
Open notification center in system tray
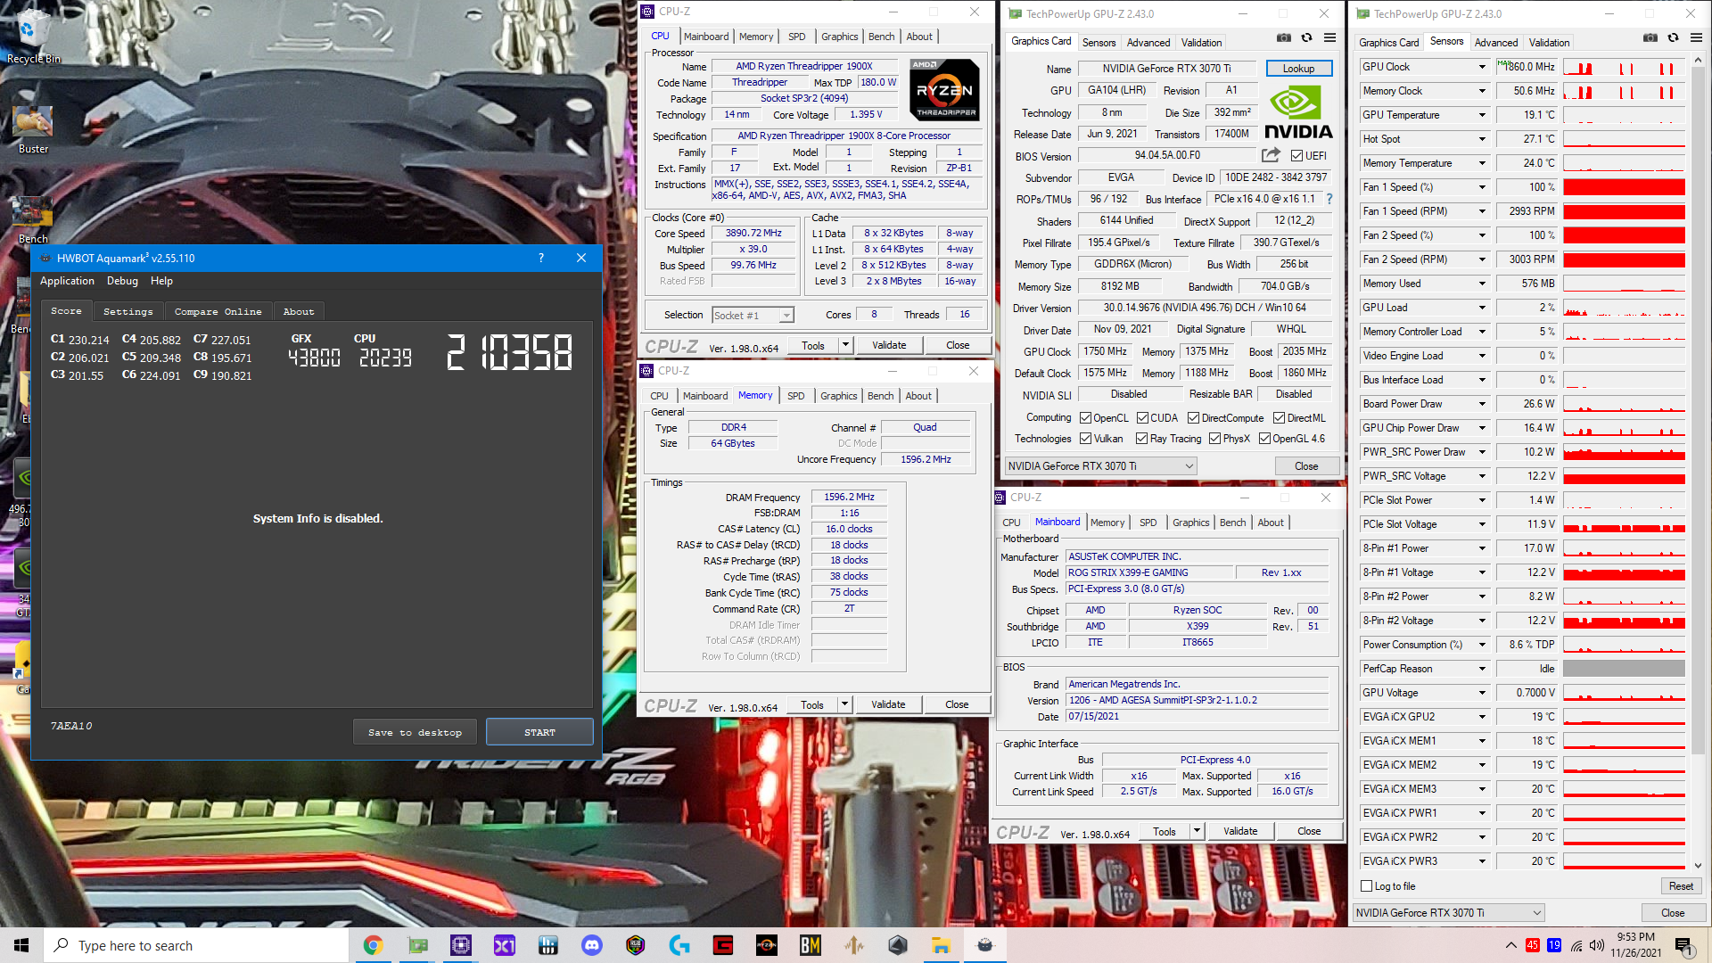pyautogui.click(x=1683, y=945)
